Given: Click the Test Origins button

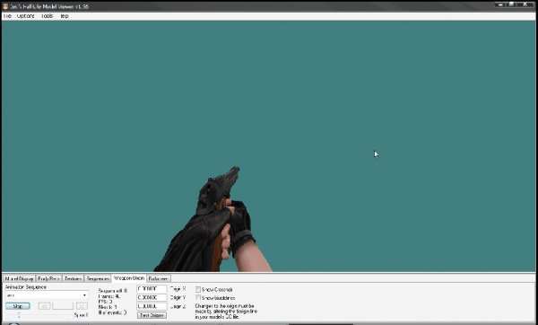Looking at the screenshot, I should 152,315.
